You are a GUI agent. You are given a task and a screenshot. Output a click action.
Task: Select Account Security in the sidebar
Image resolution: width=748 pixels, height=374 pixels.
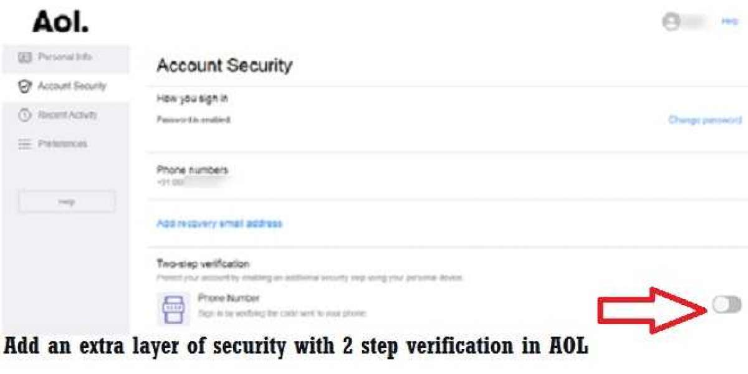tap(72, 86)
